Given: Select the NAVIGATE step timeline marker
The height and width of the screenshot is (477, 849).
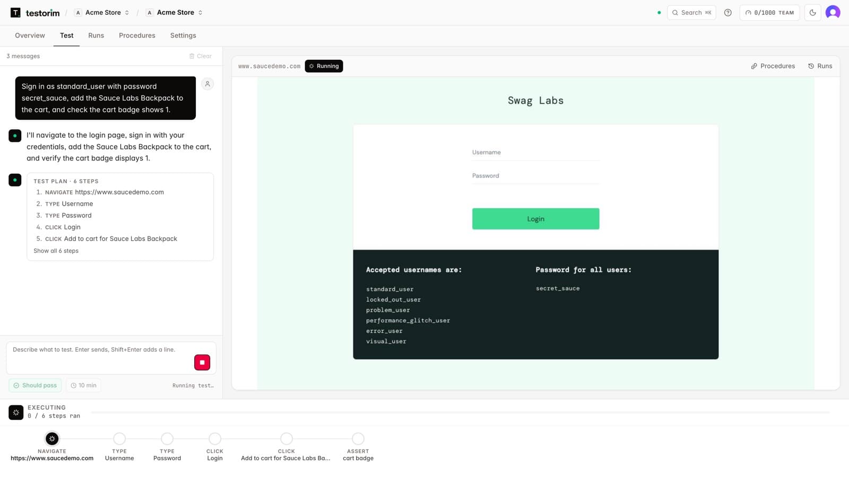Looking at the screenshot, I should pyautogui.click(x=52, y=439).
